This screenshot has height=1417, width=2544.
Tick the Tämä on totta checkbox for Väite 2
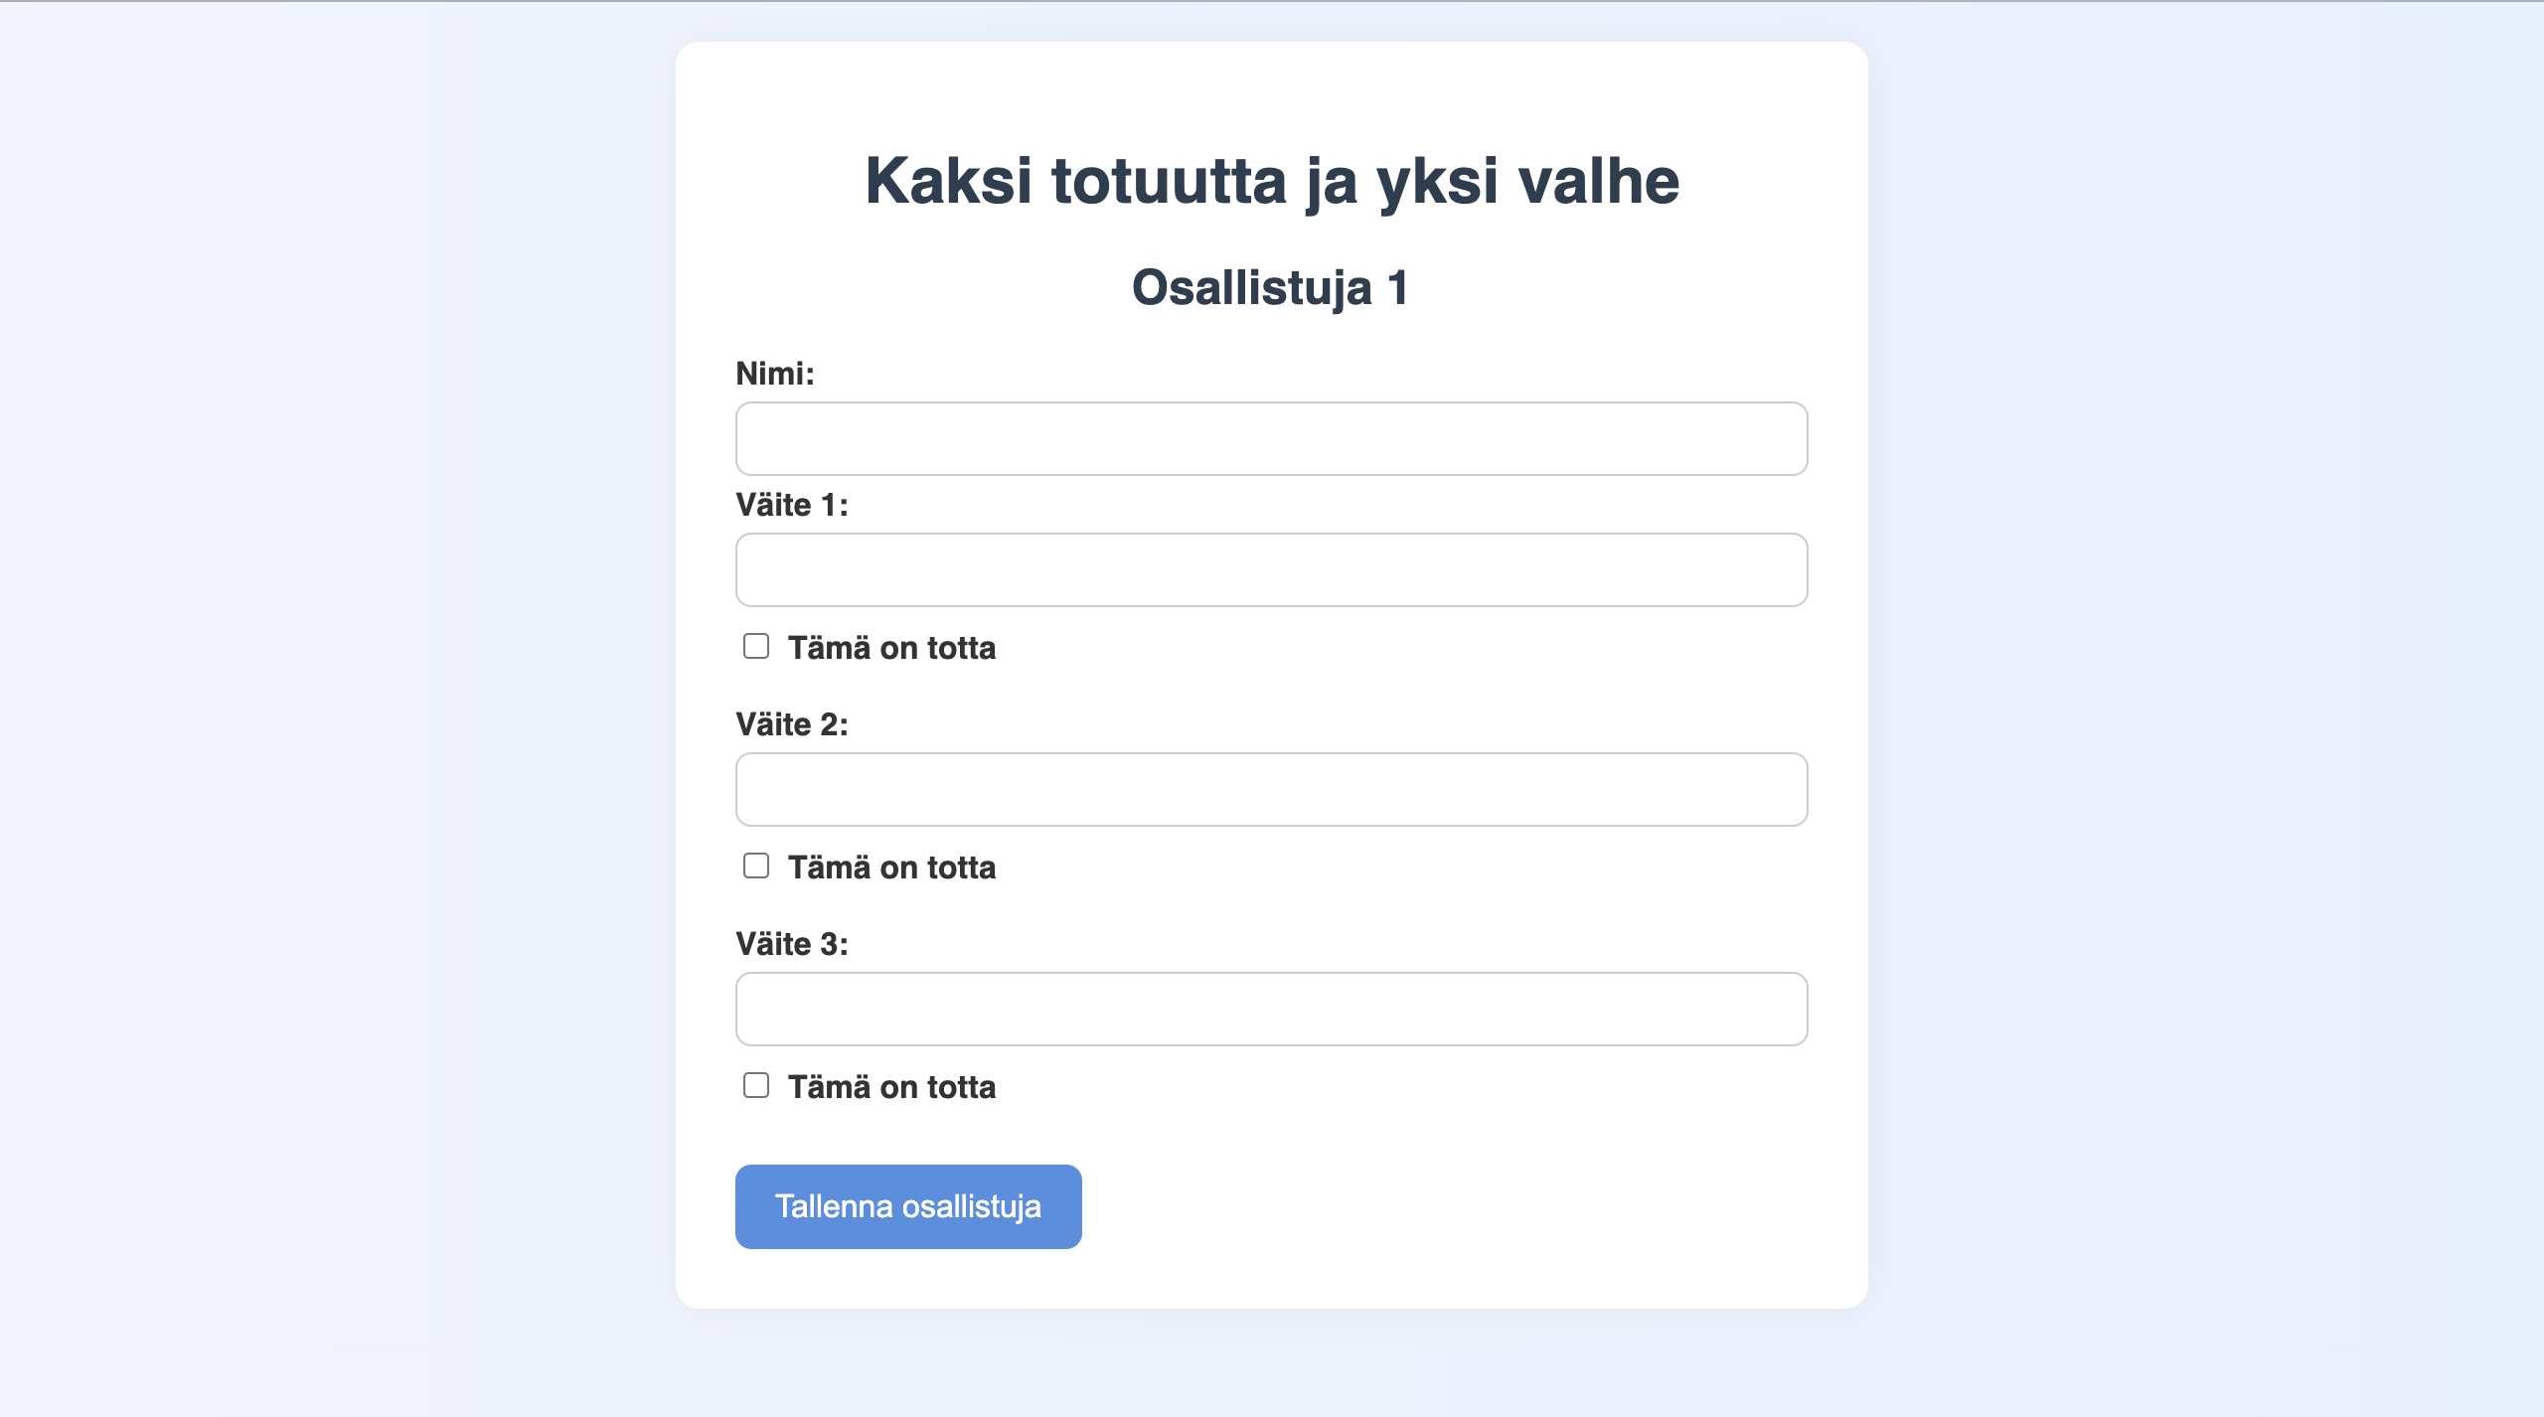pos(756,866)
